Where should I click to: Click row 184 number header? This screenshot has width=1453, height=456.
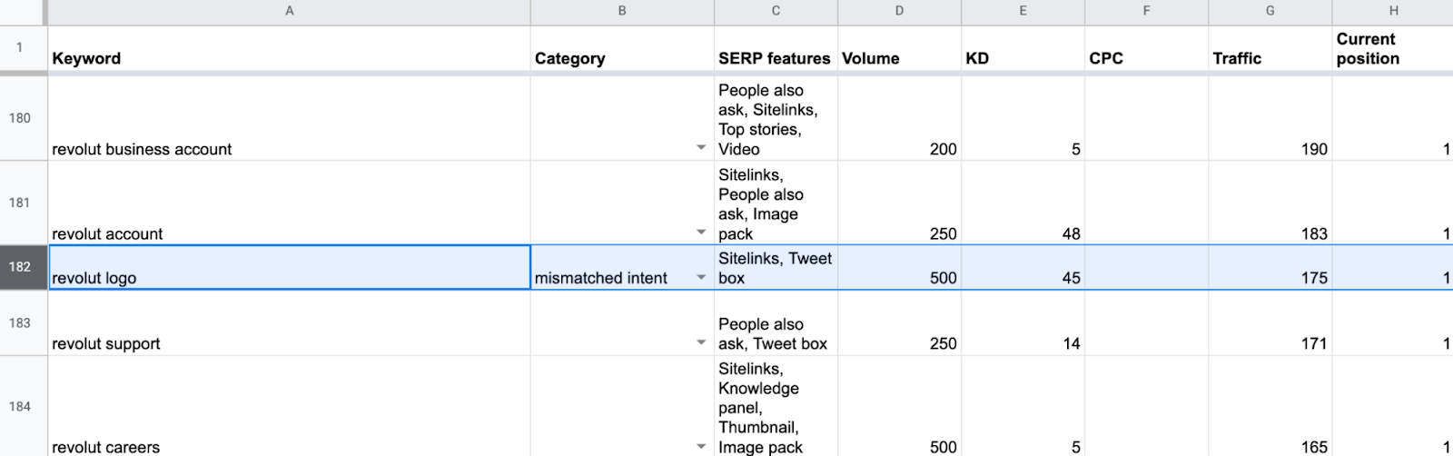coord(20,406)
